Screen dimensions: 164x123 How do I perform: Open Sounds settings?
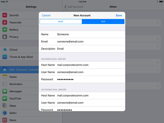pos(19,15)
